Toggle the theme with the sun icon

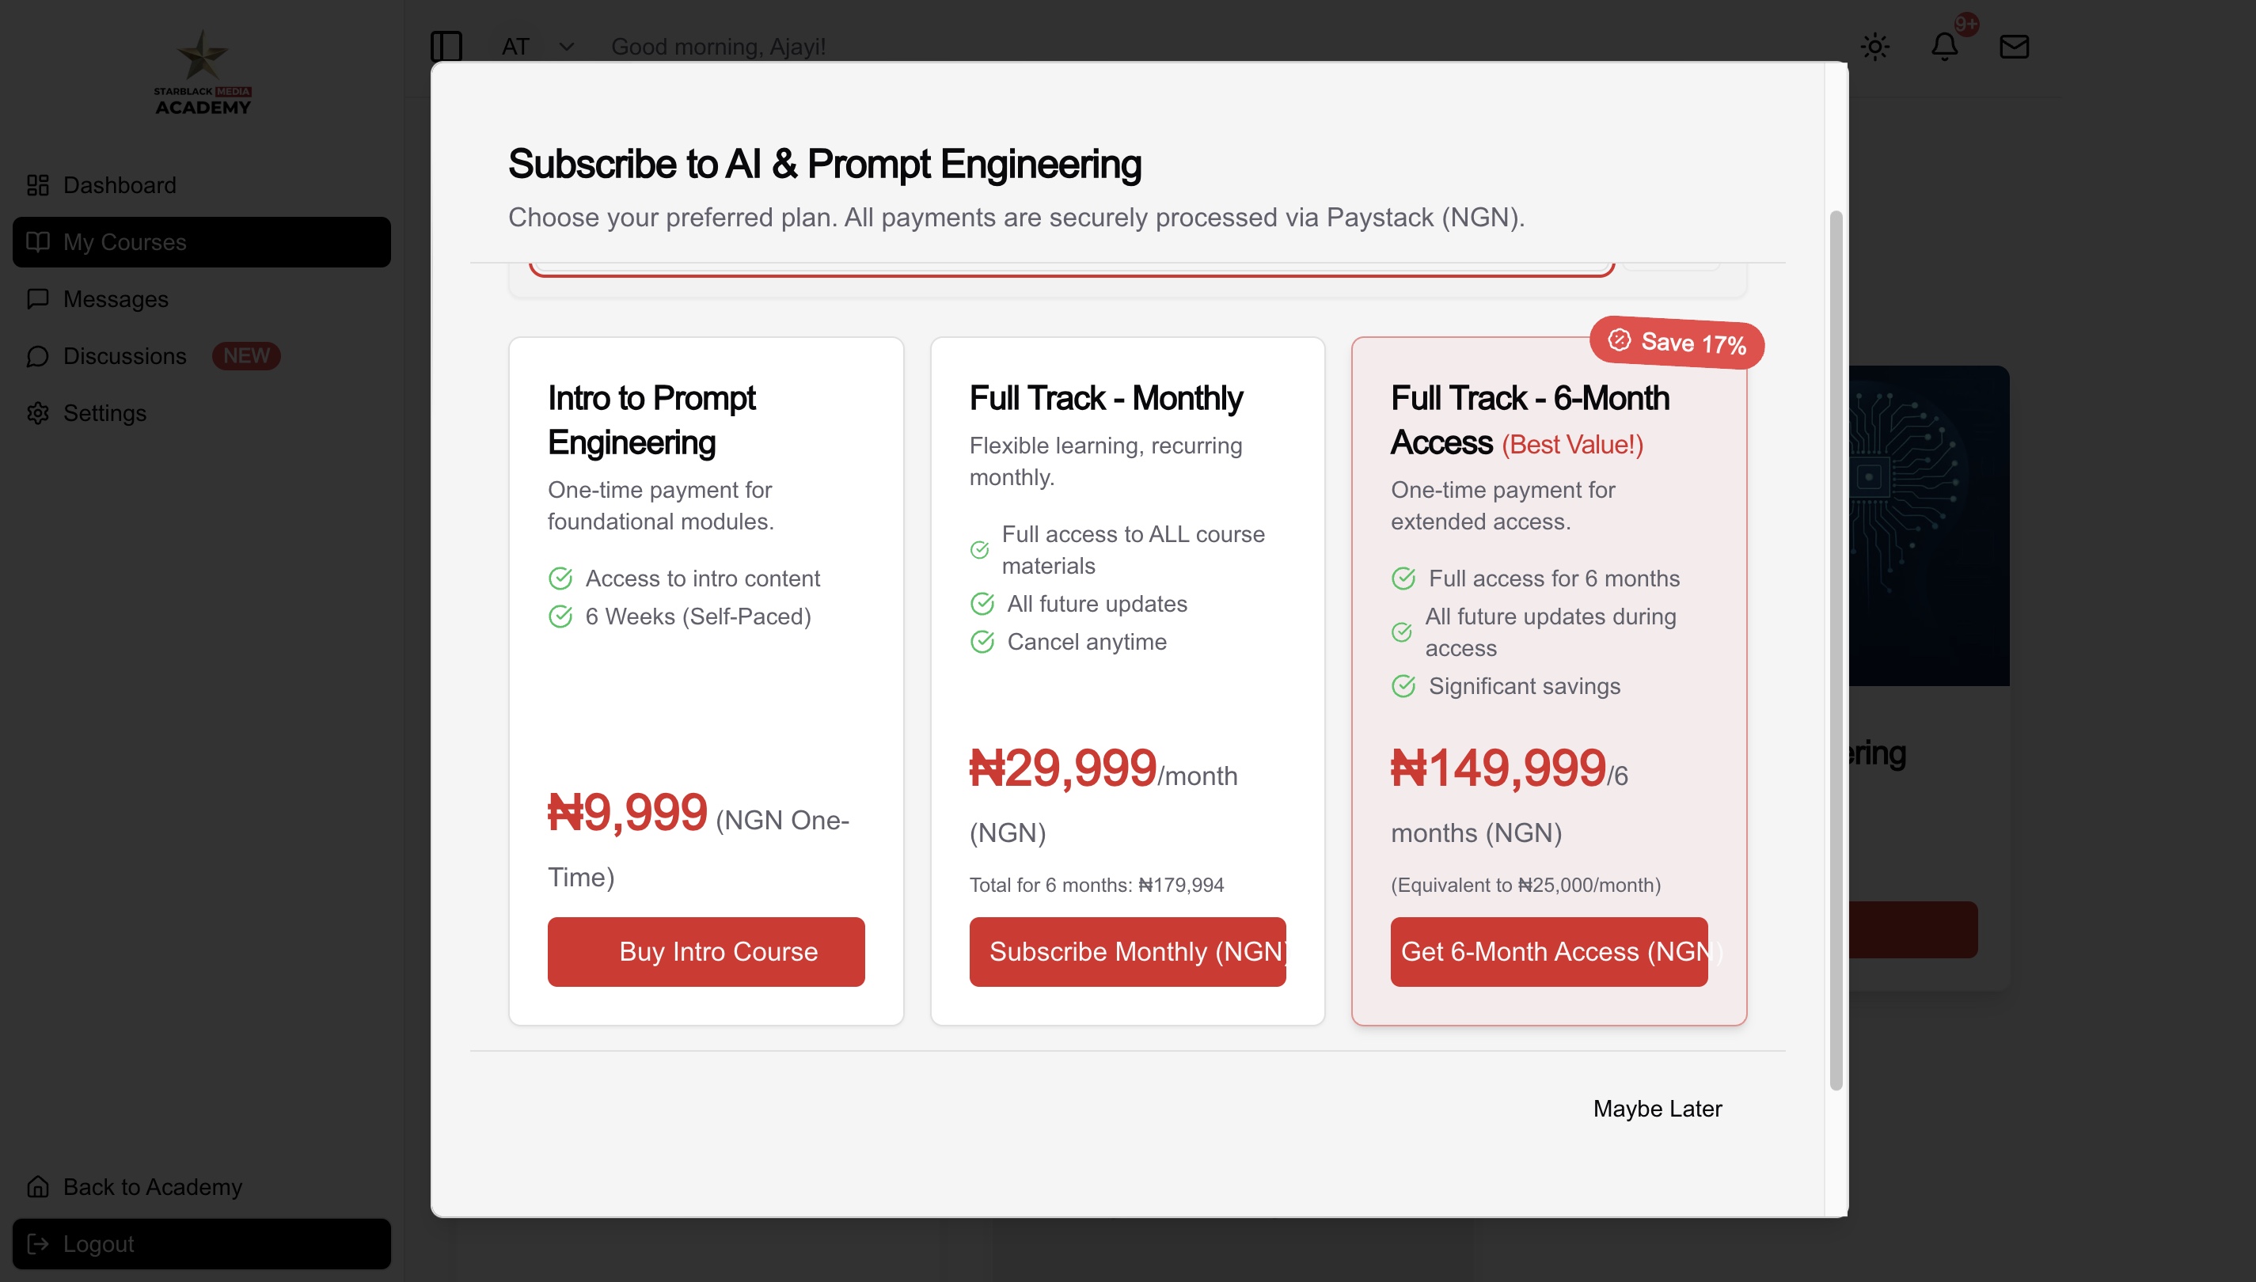click(x=1875, y=46)
